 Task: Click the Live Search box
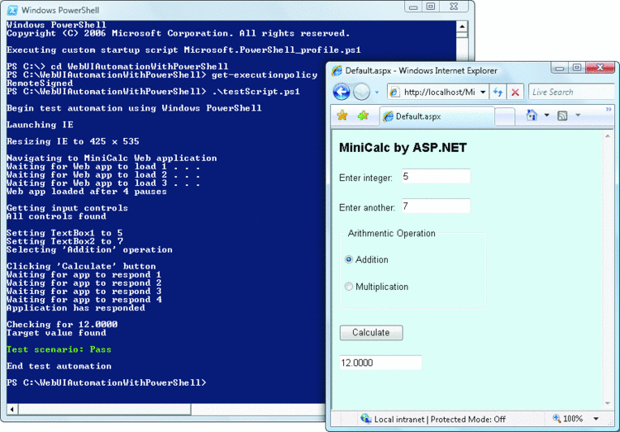572,92
